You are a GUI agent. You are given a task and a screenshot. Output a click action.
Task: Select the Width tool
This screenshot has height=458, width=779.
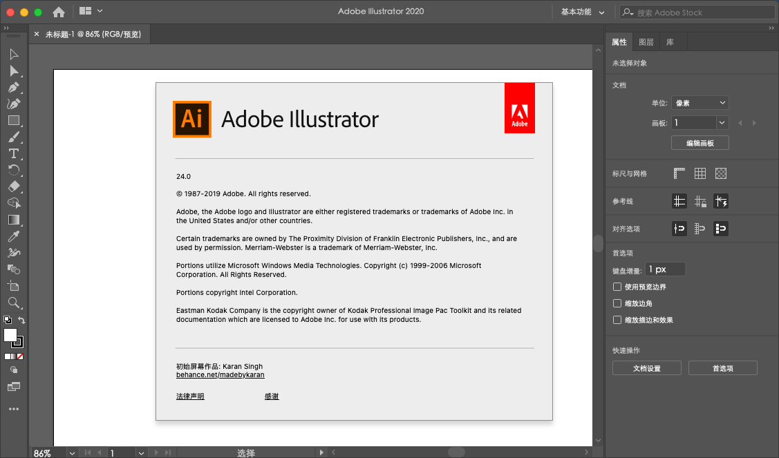point(13,253)
